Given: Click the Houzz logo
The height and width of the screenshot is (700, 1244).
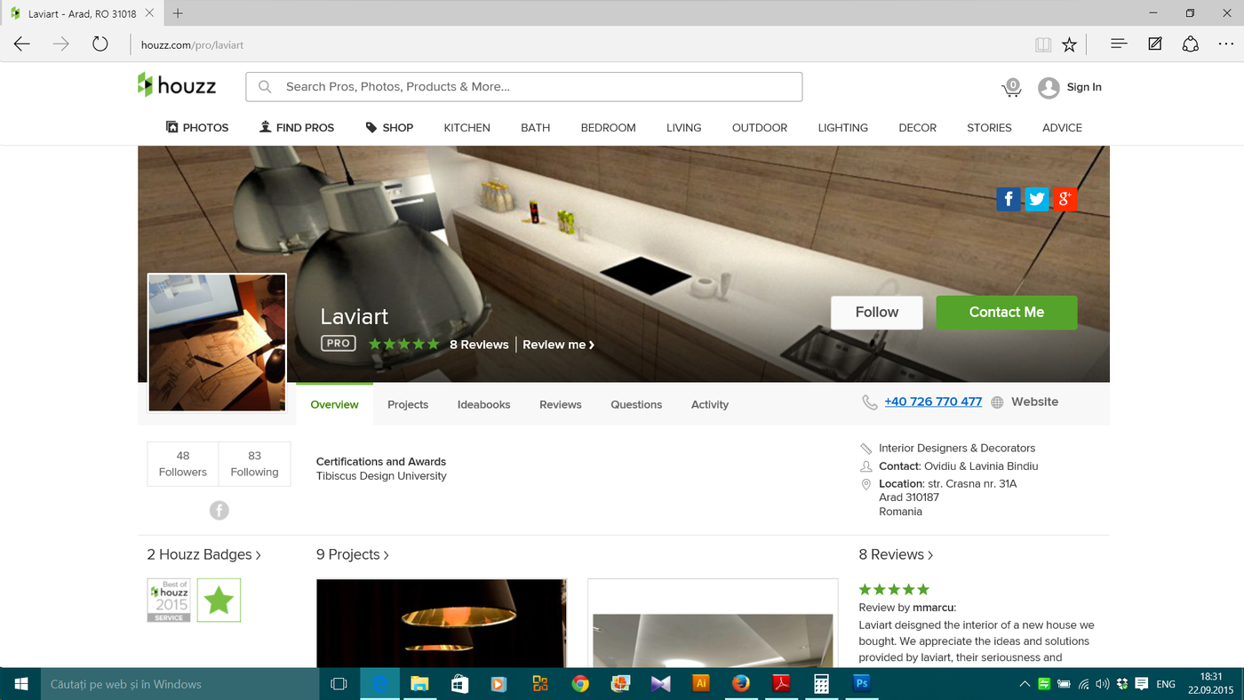Looking at the screenshot, I should (x=177, y=85).
